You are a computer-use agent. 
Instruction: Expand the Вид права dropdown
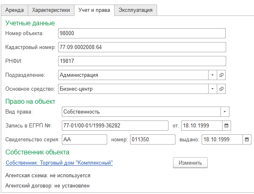click(225, 111)
